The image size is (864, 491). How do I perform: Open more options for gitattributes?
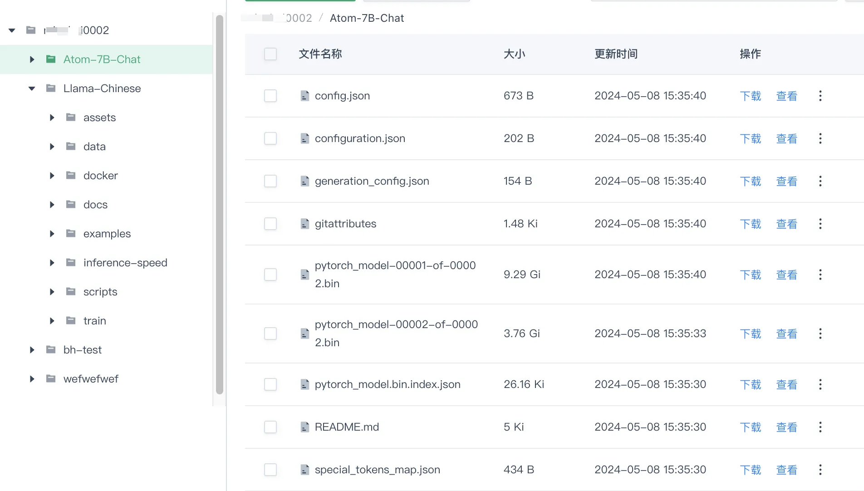click(x=820, y=224)
